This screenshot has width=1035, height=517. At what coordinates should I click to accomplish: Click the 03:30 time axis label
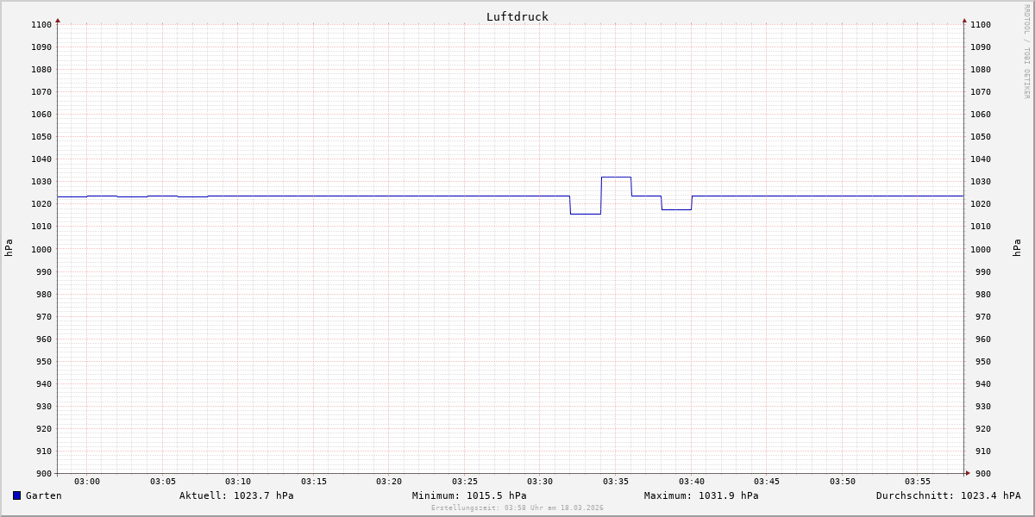pos(540,481)
